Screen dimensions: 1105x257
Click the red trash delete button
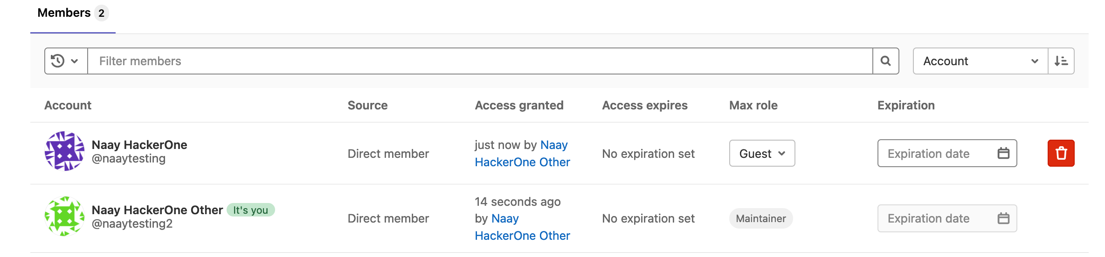click(1061, 153)
